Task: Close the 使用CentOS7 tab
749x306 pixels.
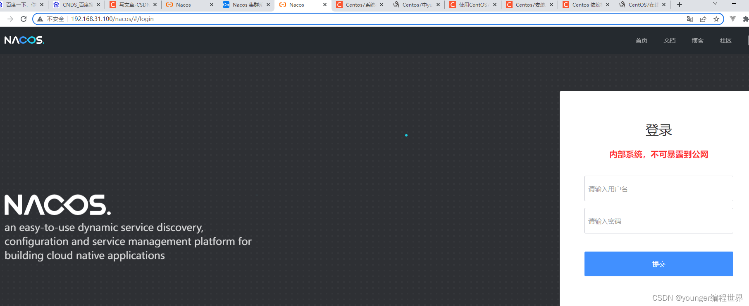Action: [495, 5]
